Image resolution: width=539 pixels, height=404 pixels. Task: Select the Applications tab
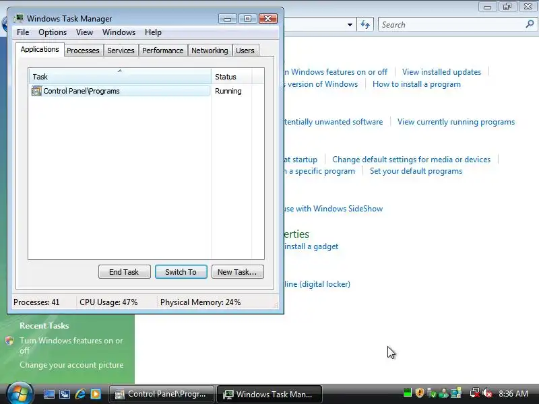tap(40, 49)
